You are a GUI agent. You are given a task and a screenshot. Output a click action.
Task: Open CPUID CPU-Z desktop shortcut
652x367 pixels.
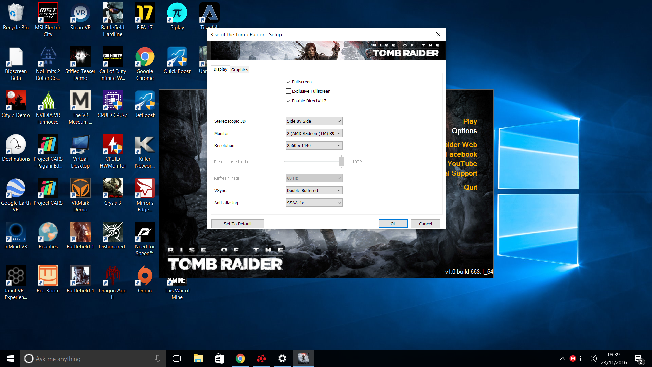coord(112,104)
